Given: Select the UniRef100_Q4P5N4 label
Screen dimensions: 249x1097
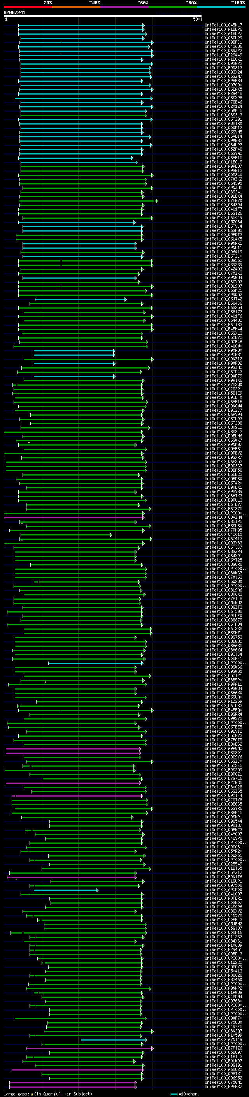Looking at the screenshot, I should pyautogui.click(x=223, y=997).
